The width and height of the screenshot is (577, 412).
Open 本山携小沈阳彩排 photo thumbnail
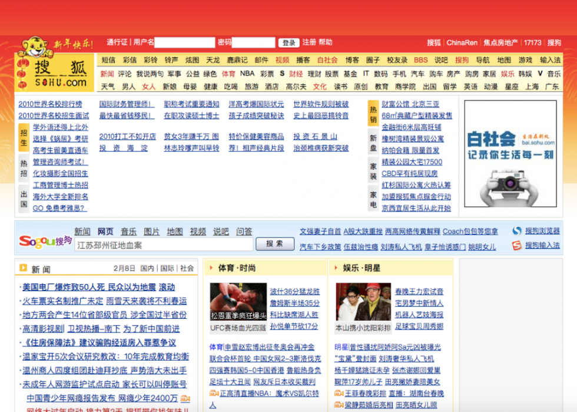click(364, 301)
